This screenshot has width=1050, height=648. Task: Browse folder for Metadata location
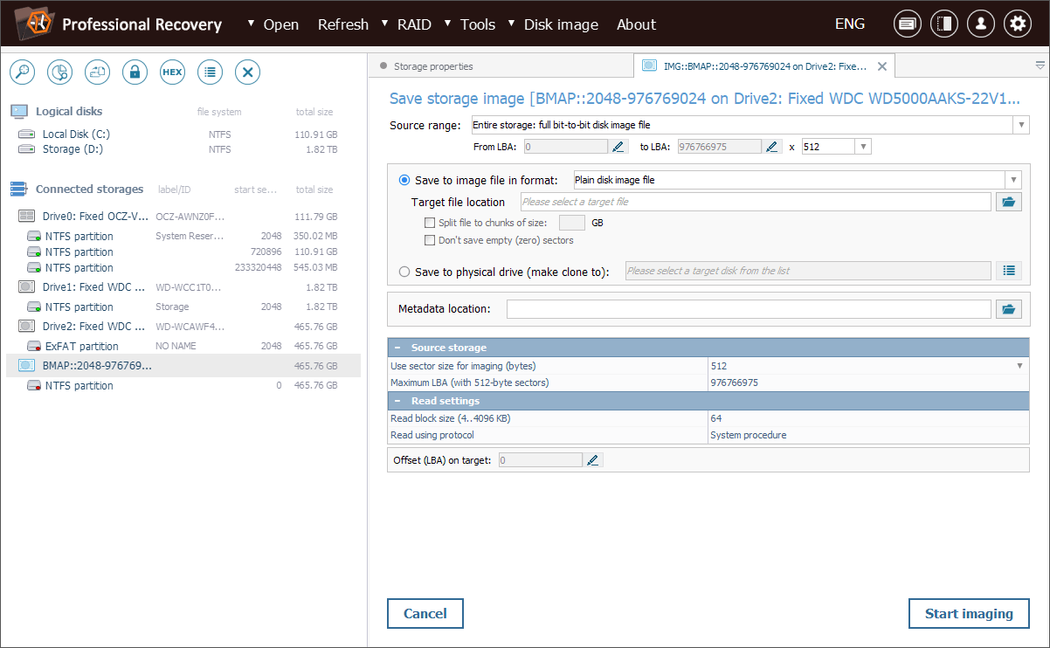[1008, 308]
